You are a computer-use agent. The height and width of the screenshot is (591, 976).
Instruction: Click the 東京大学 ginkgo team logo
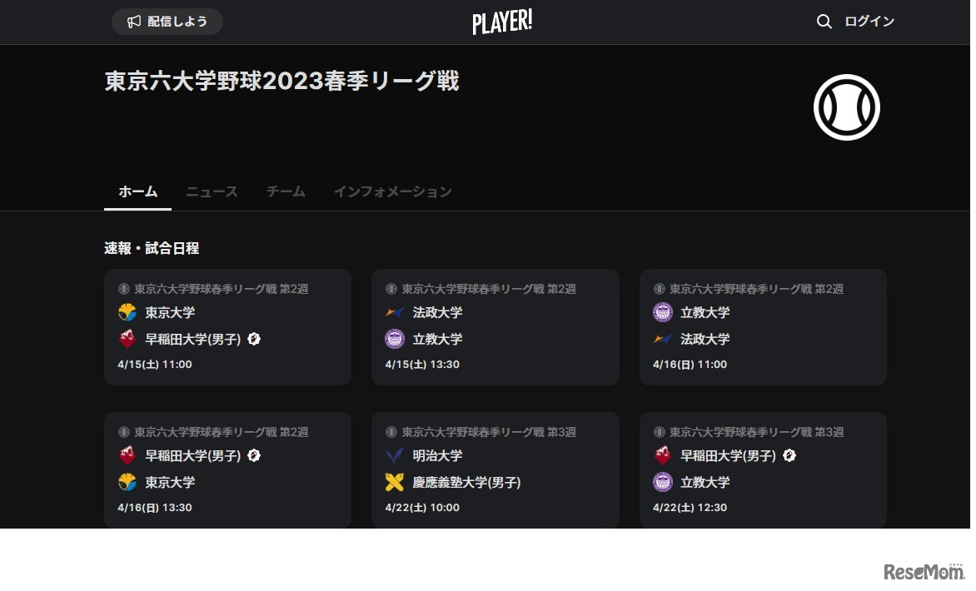pyautogui.click(x=127, y=312)
